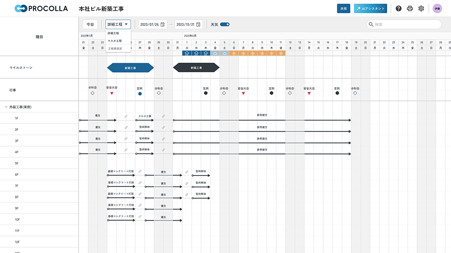Open calendar icon in end date 2023/10/21
The height and width of the screenshot is (253, 451).
[198, 24]
